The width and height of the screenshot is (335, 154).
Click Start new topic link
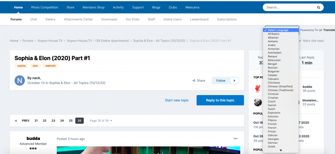click(x=177, y=100)
